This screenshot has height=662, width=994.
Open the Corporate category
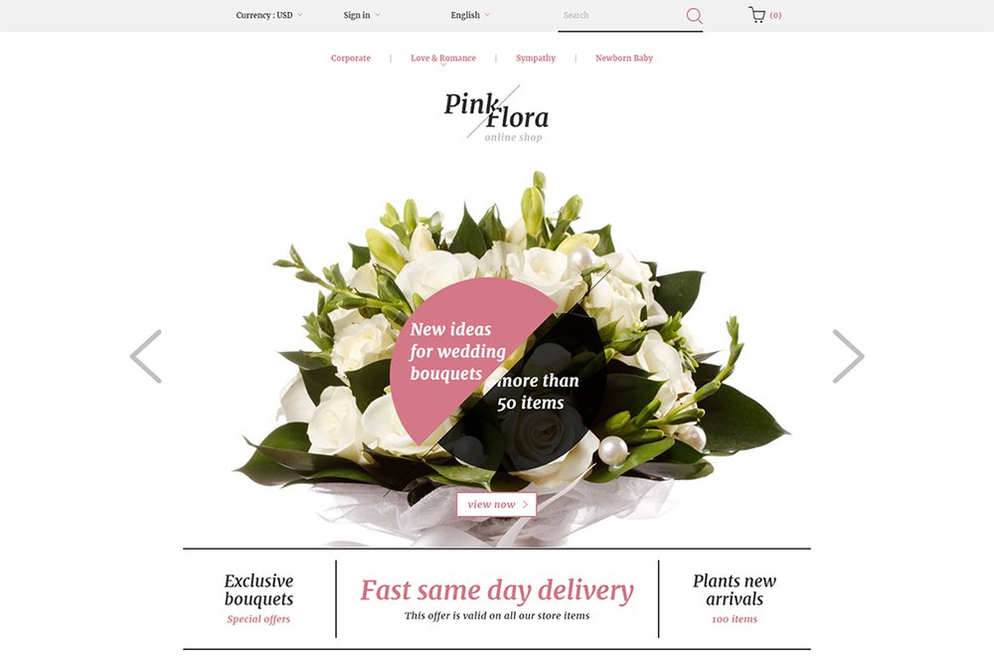point(351,58)
